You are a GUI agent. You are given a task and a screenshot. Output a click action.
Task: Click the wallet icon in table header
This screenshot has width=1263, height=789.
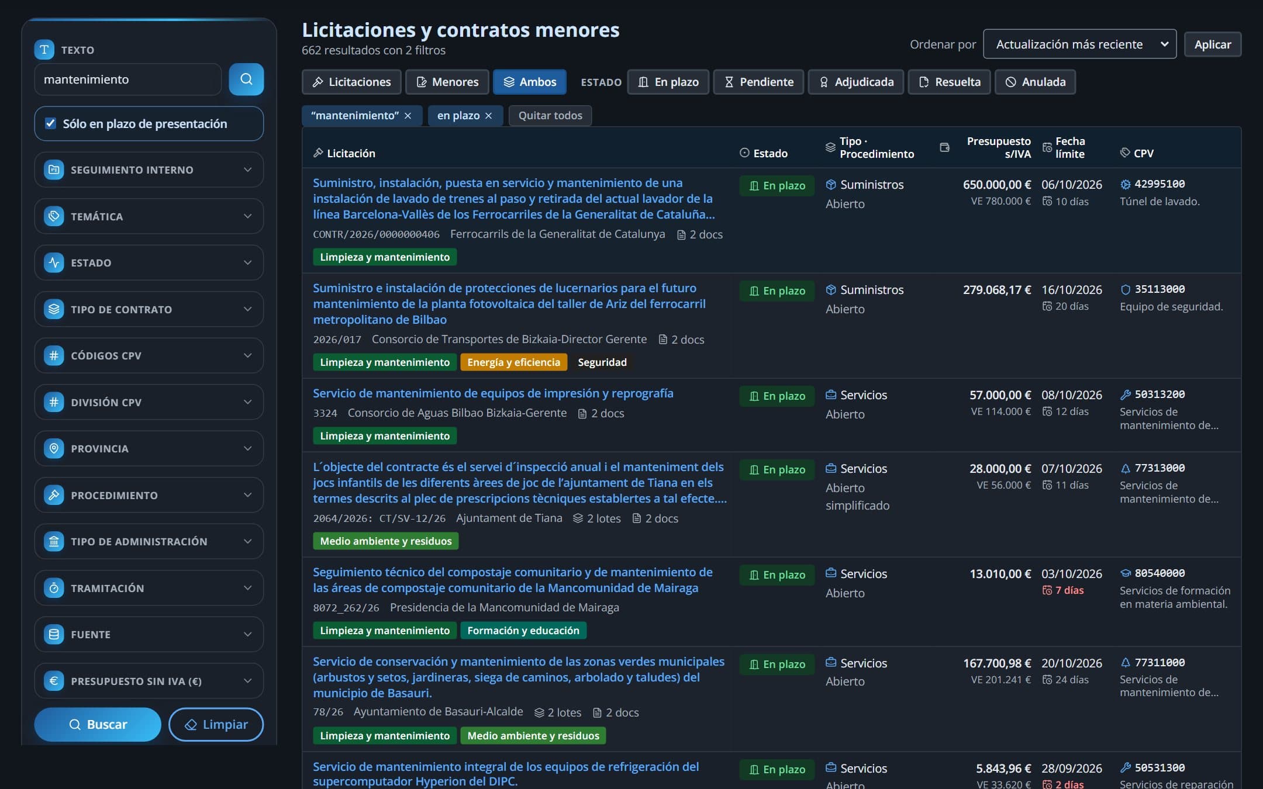coord(944,147)
